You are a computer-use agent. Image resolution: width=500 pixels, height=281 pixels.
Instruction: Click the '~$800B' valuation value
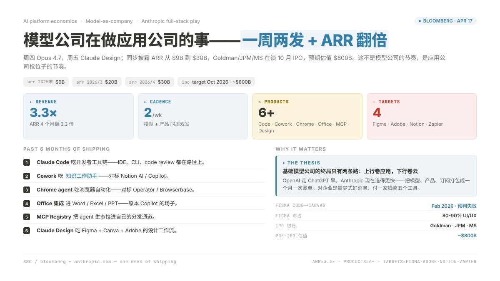(467, 236)
